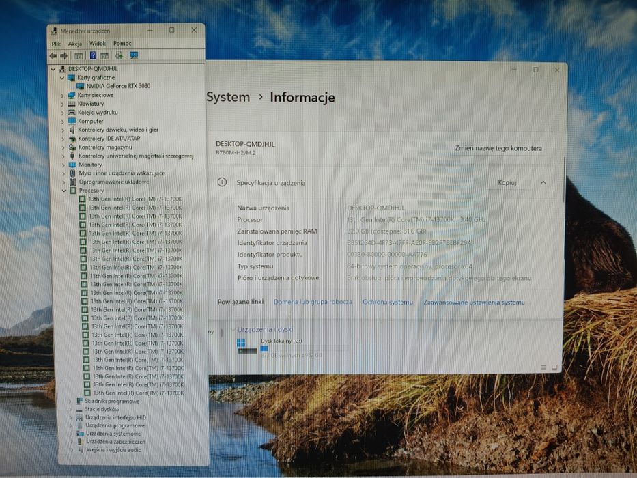The image size is (637, 478).
Task: Open Help via blue question mark icon
Action: click(x=93, y=55)
